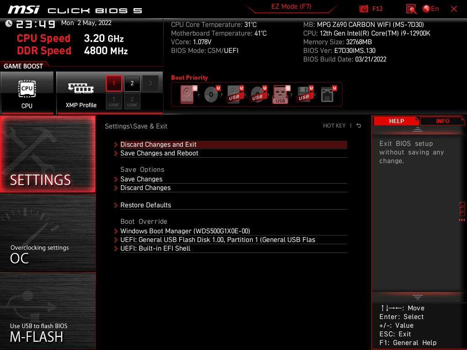Select network boot priority icon
The image size is (467, 350).
pyautogui.click(x=328, y=94)
